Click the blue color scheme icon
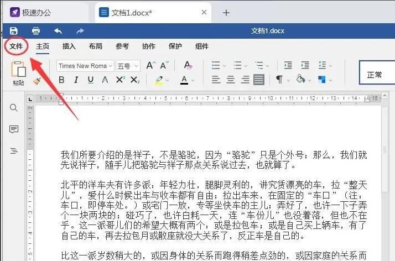The width and height of the screenshot is (395, 261). [x=321, y=80]
